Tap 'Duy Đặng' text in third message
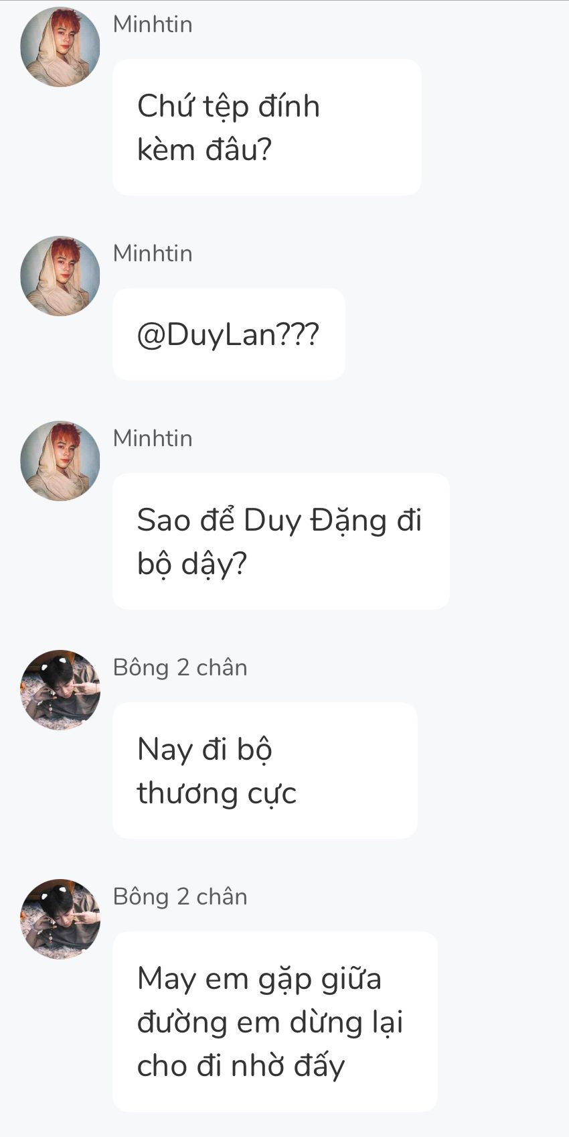 pyautogui.click(x=315, y=521)
